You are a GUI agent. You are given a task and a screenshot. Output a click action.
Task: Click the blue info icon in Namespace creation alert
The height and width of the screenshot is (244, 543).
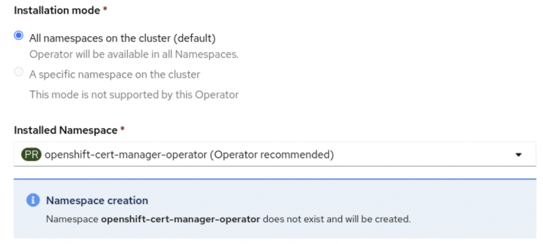pos(33,201)
